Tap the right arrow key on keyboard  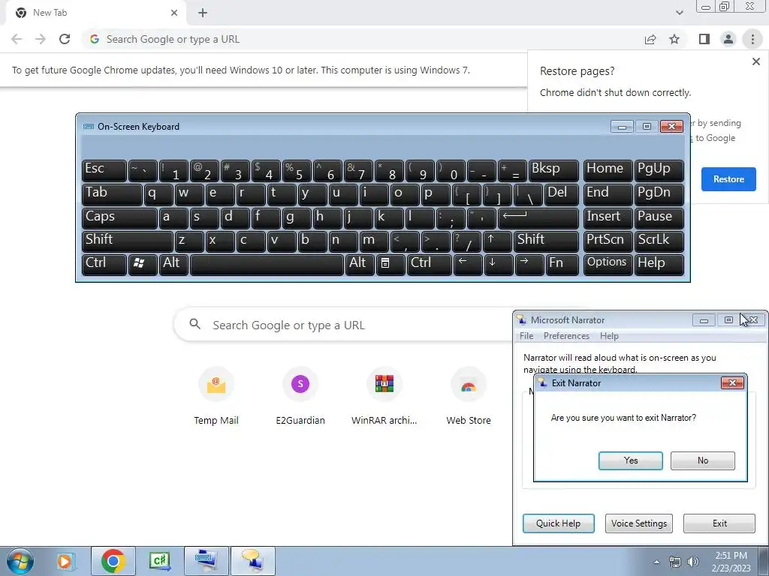[x=529, y=265]
